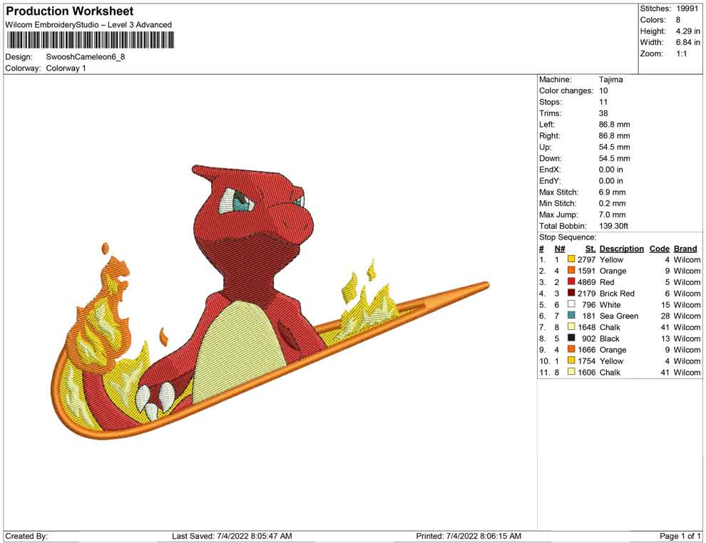Click the Description column header
The width and height of the screenshot is (706, 543).
pos(621,248)
